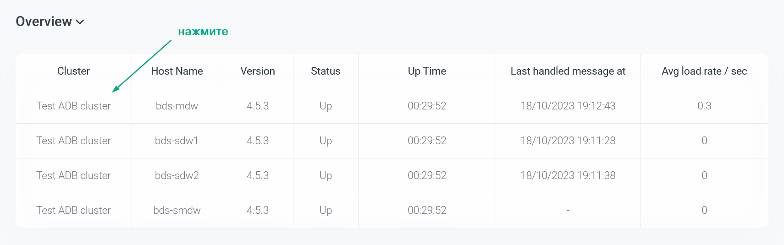This screenshot has width=784, height=245.
Task: Open Test ADB cluster in bds-sdw1 row
Action: point(73,141)
